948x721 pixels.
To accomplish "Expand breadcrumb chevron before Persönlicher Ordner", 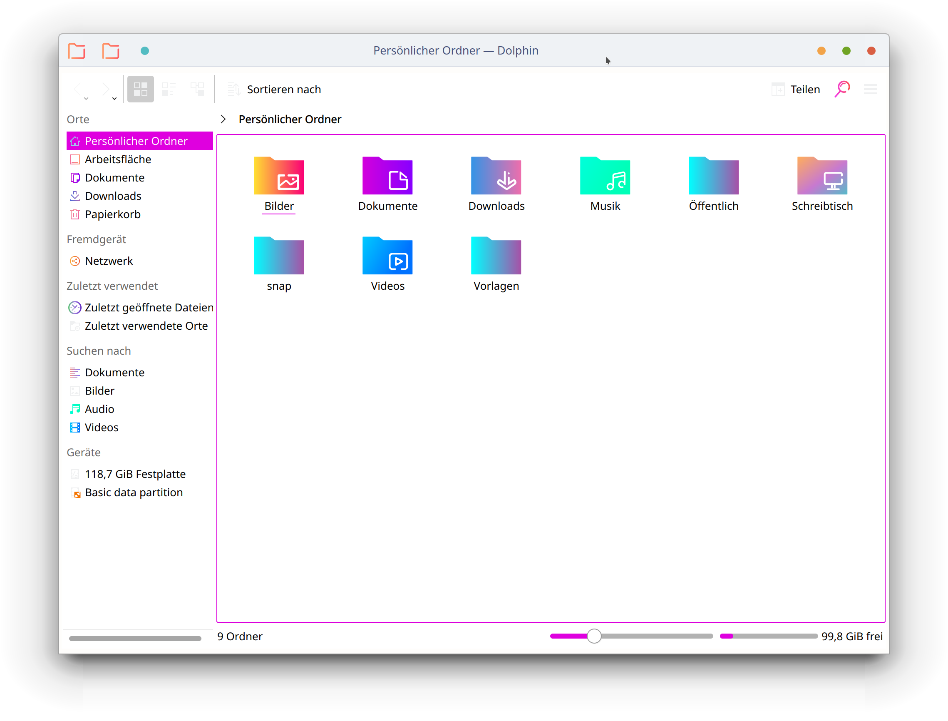I will pyautogui.click(x=223, y=119).
